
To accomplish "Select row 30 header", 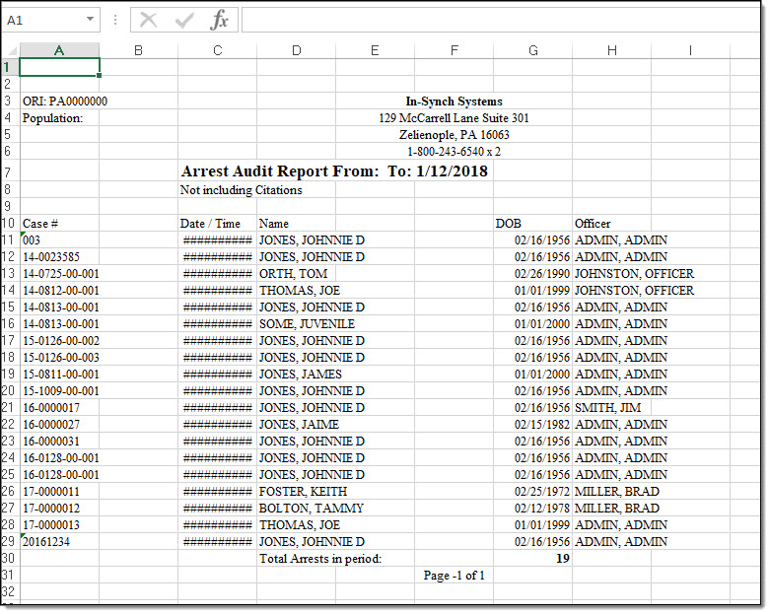I will click(x=10, y=559).
